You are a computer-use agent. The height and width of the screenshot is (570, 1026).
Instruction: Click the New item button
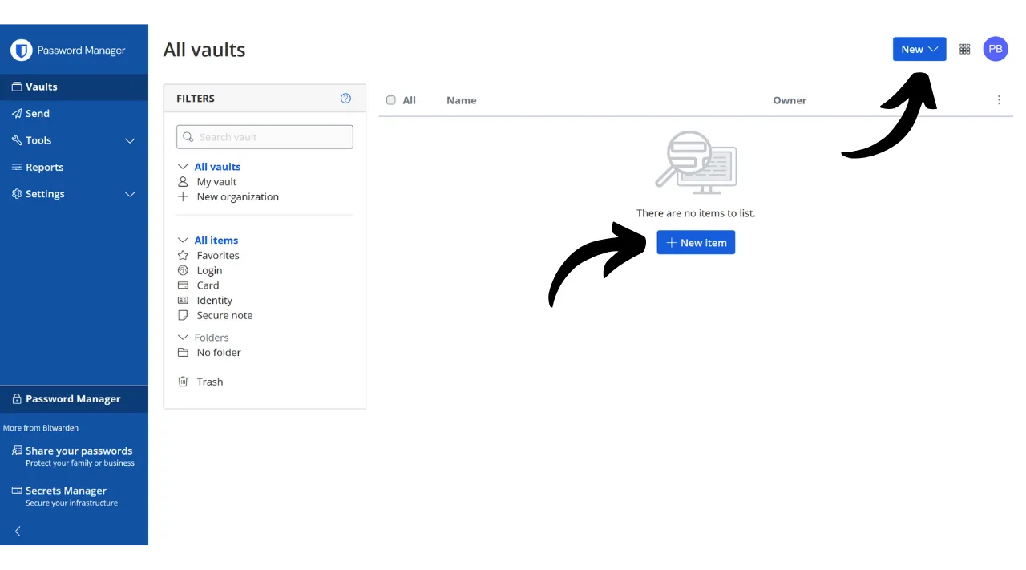pyautogui.click(x=695, y=243)
